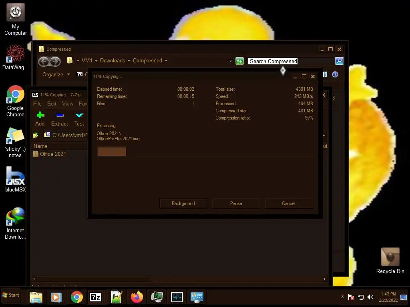The height and width of the screenshot is (307, 410).
Task: Open File Explorer from the taskbar
Action: [x=36, y=297]
